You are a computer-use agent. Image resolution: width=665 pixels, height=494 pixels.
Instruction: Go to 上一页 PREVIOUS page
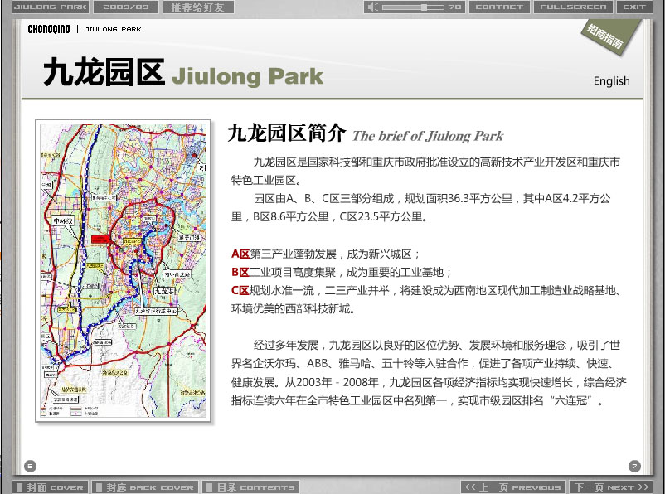pos(512,487)
